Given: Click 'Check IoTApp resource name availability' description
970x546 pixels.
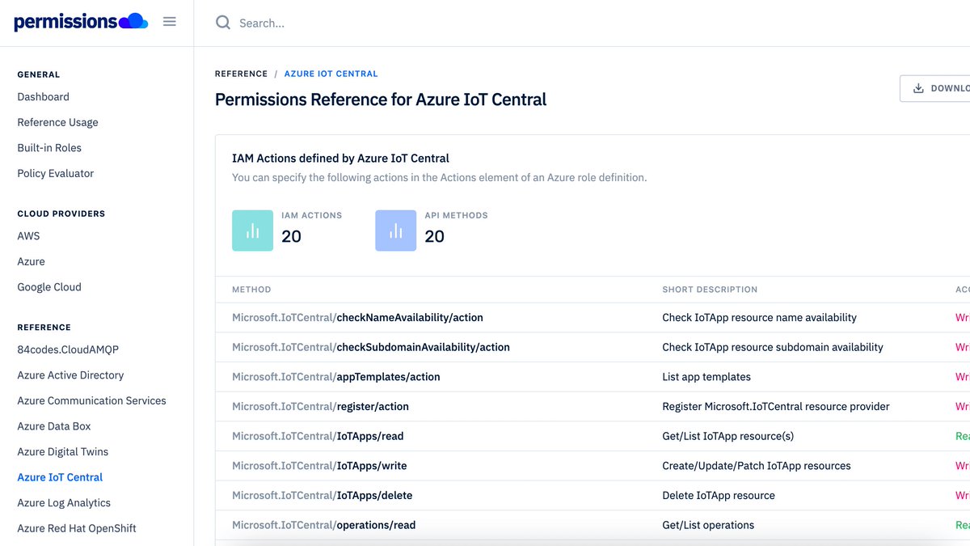Looking at the screenshot, I should click(x=759, y=318).
